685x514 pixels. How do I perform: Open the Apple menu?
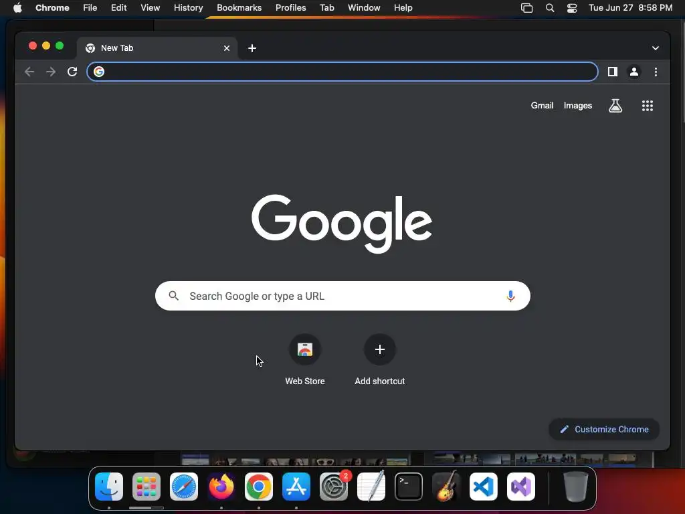coord(17,8)
